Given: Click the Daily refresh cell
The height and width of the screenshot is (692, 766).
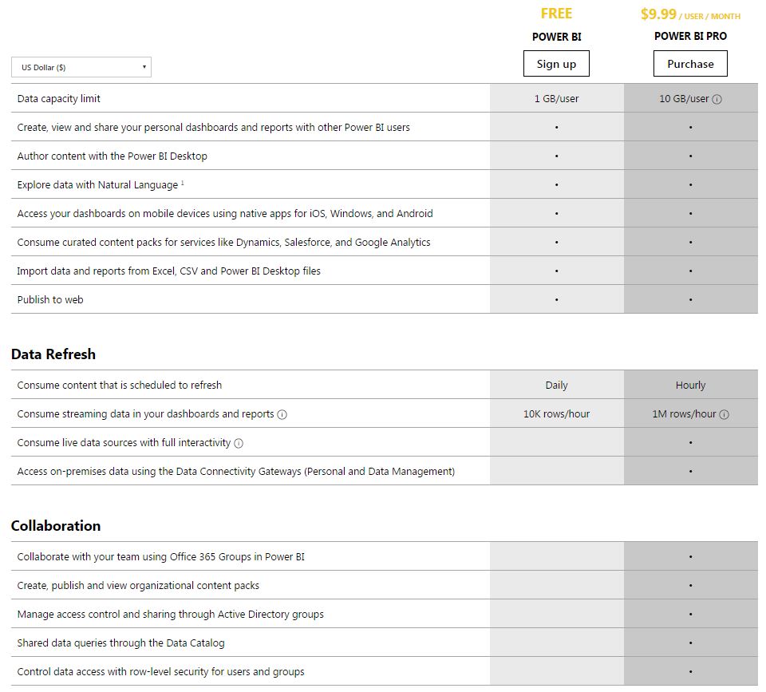Looking at the screenshot, I should (556, 385).
